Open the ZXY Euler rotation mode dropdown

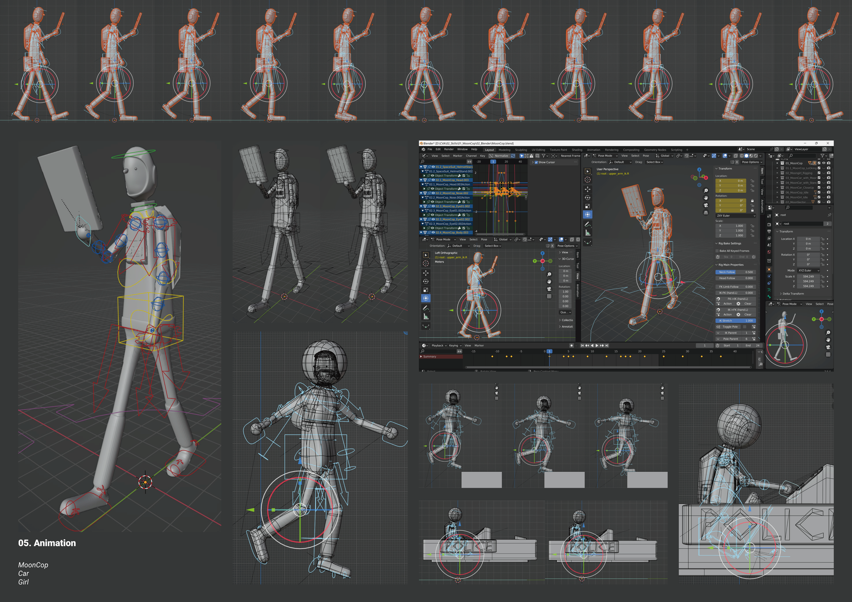(x=735, y=216)
